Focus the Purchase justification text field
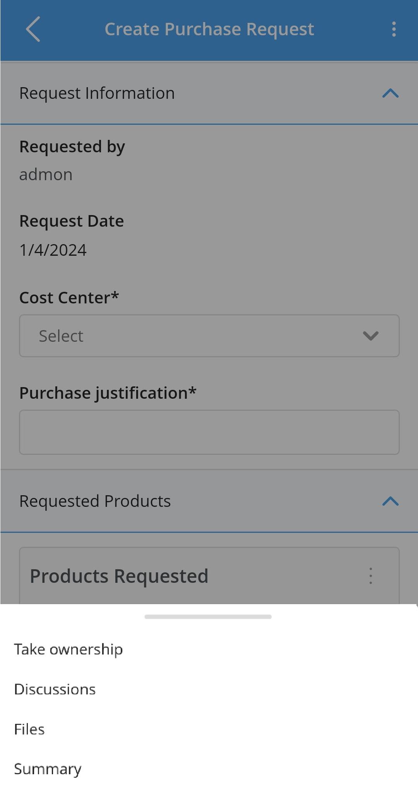 click(x=209, y=432)
